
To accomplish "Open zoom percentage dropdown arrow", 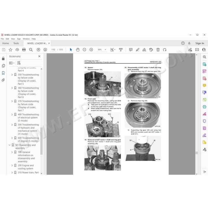I will pyautogui.click(x=105, y=50).
